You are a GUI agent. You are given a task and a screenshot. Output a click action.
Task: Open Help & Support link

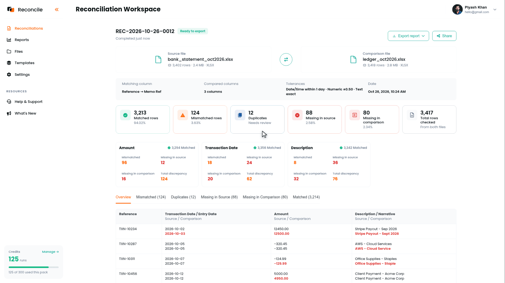[28, 102]
